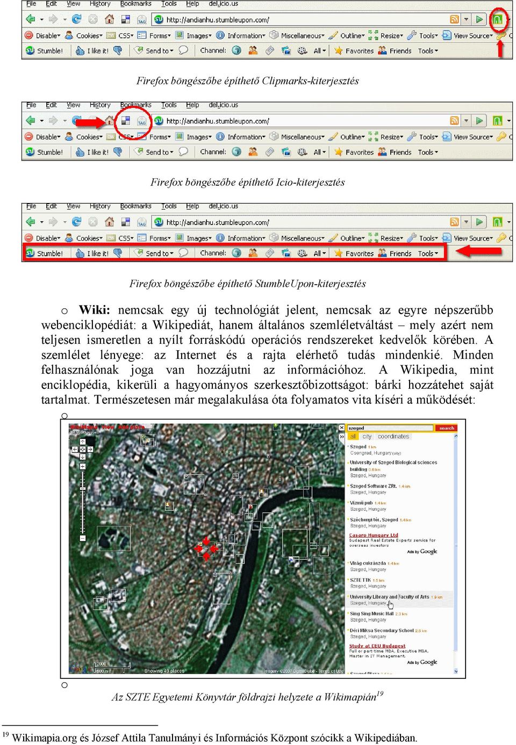Open the del.icio.us menu in the Icio screenshot
Image resolution: width=516 pixels, height=745 pixels.
point(223,105)
